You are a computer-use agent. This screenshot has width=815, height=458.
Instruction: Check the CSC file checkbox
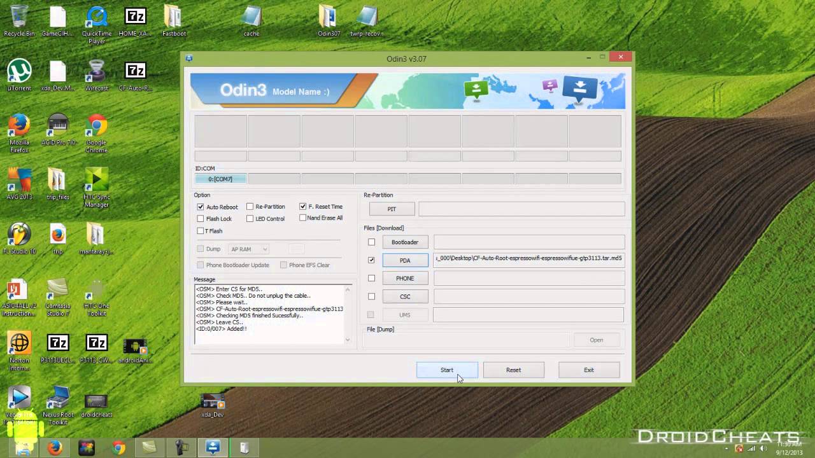[371, 296]
